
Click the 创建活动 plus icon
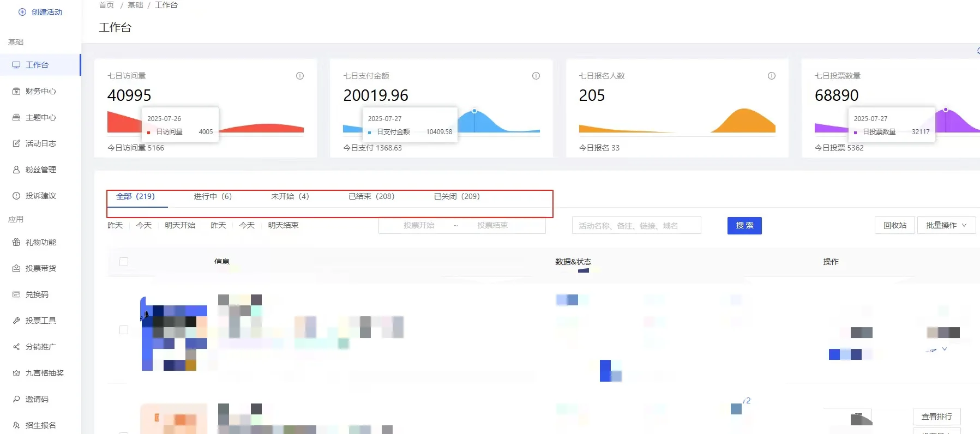pos(22,12)
